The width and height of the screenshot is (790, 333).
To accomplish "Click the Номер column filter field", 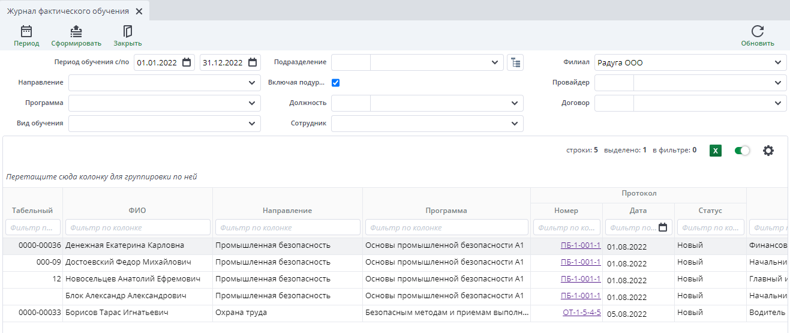I will point(567,227).
